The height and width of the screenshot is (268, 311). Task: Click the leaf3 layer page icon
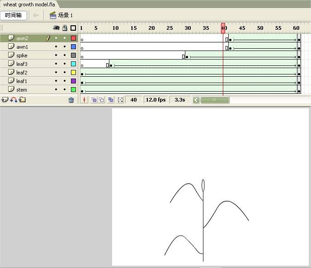[11, 63]
